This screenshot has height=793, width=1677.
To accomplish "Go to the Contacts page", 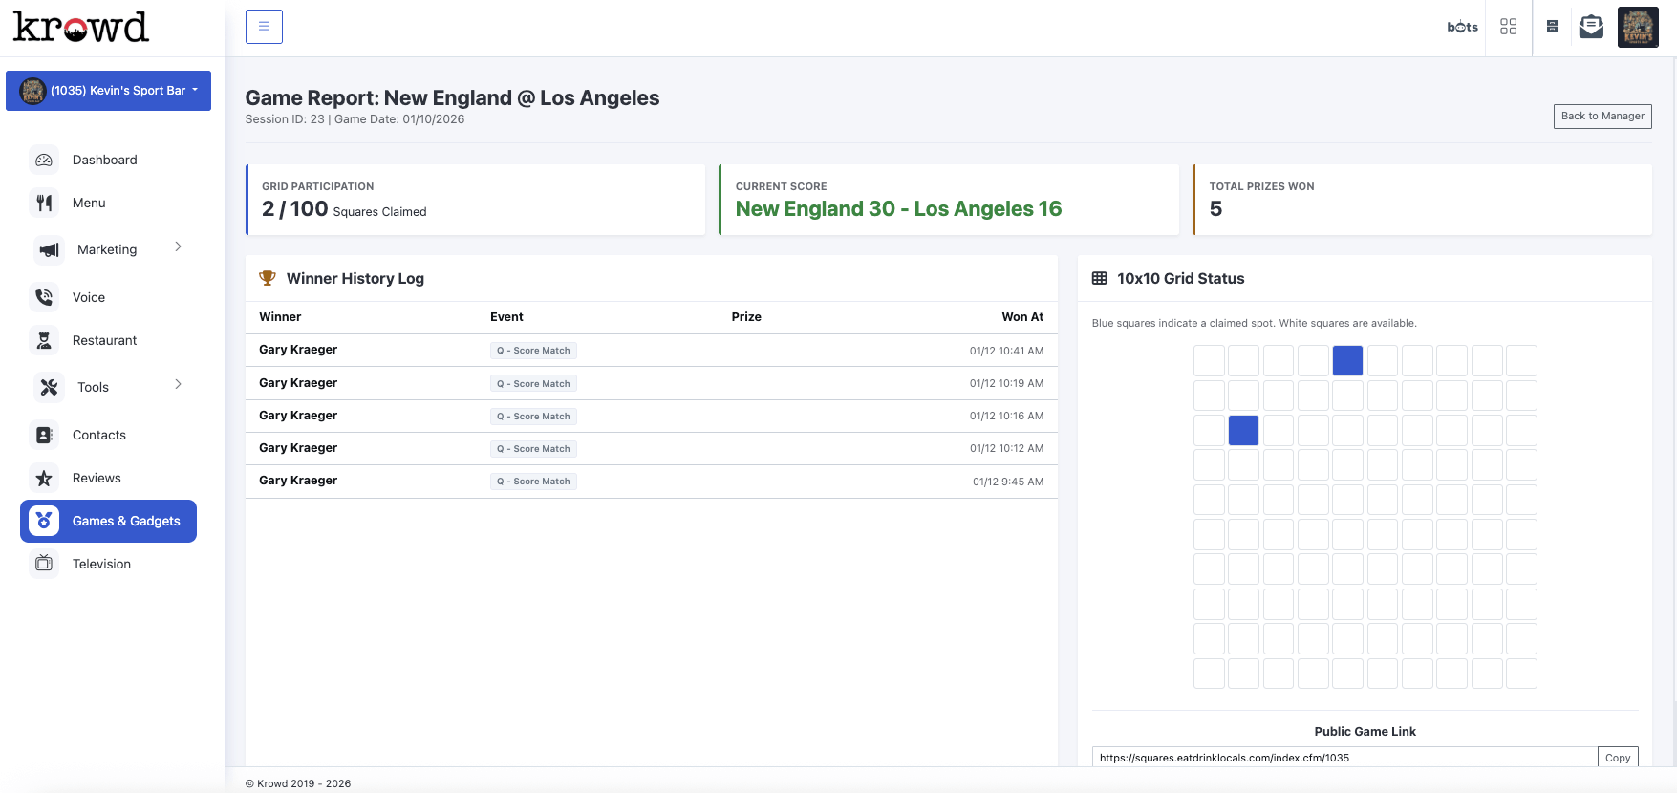I will click(x=98, y=435).
